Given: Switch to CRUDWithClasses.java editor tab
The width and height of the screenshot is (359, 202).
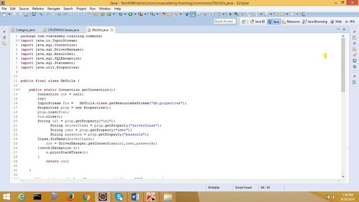Looking at the screenshot, I should tap(61, 30).
